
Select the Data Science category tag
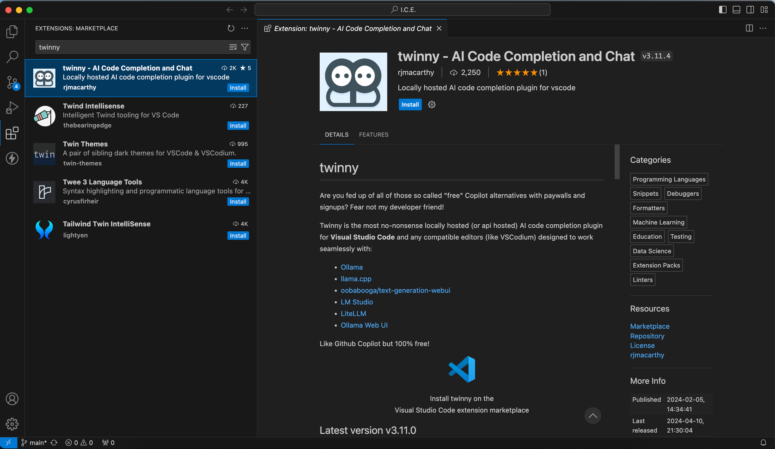coord(652,251)
